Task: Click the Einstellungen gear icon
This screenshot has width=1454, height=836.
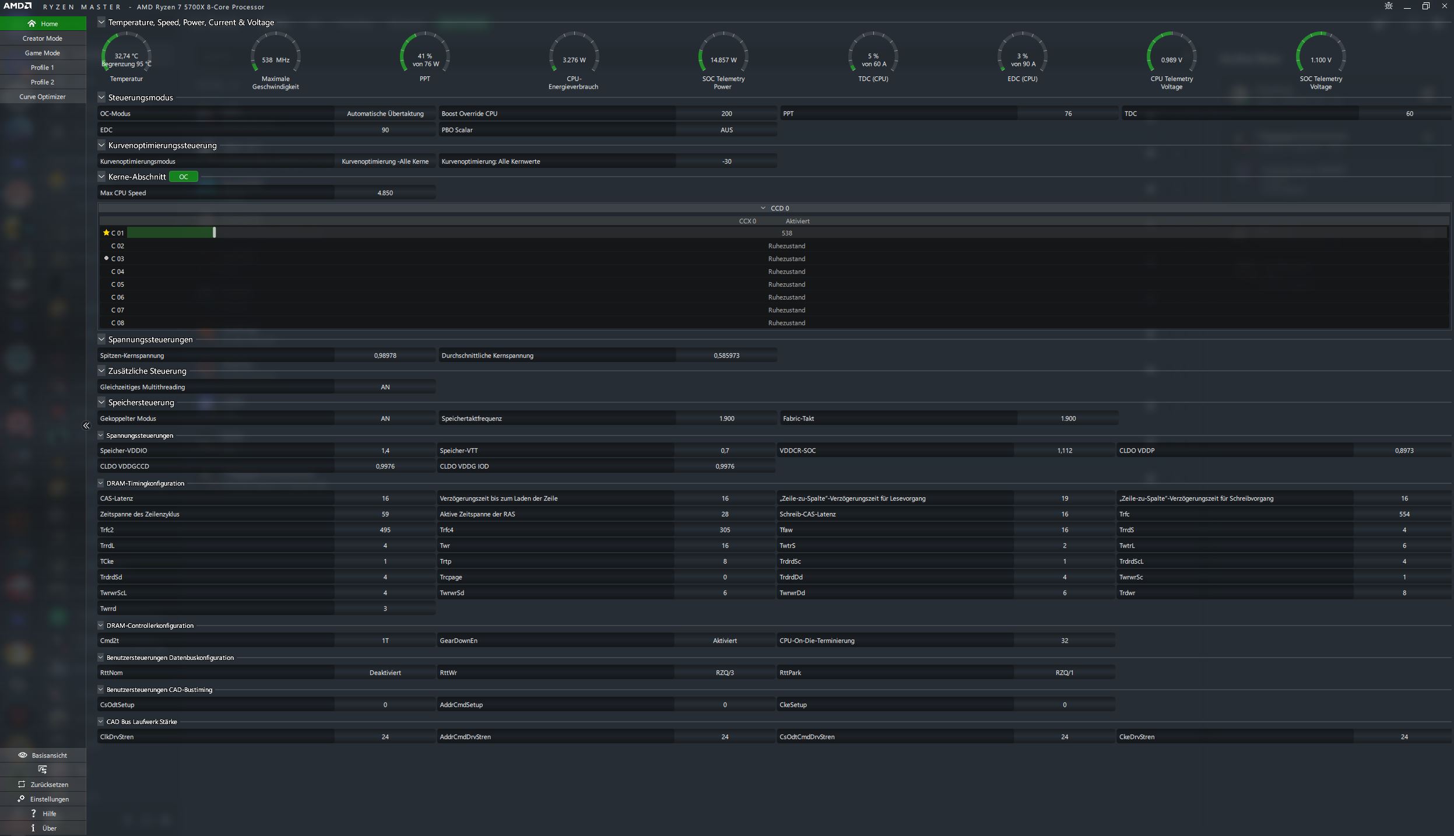Action: pos(22,799)
